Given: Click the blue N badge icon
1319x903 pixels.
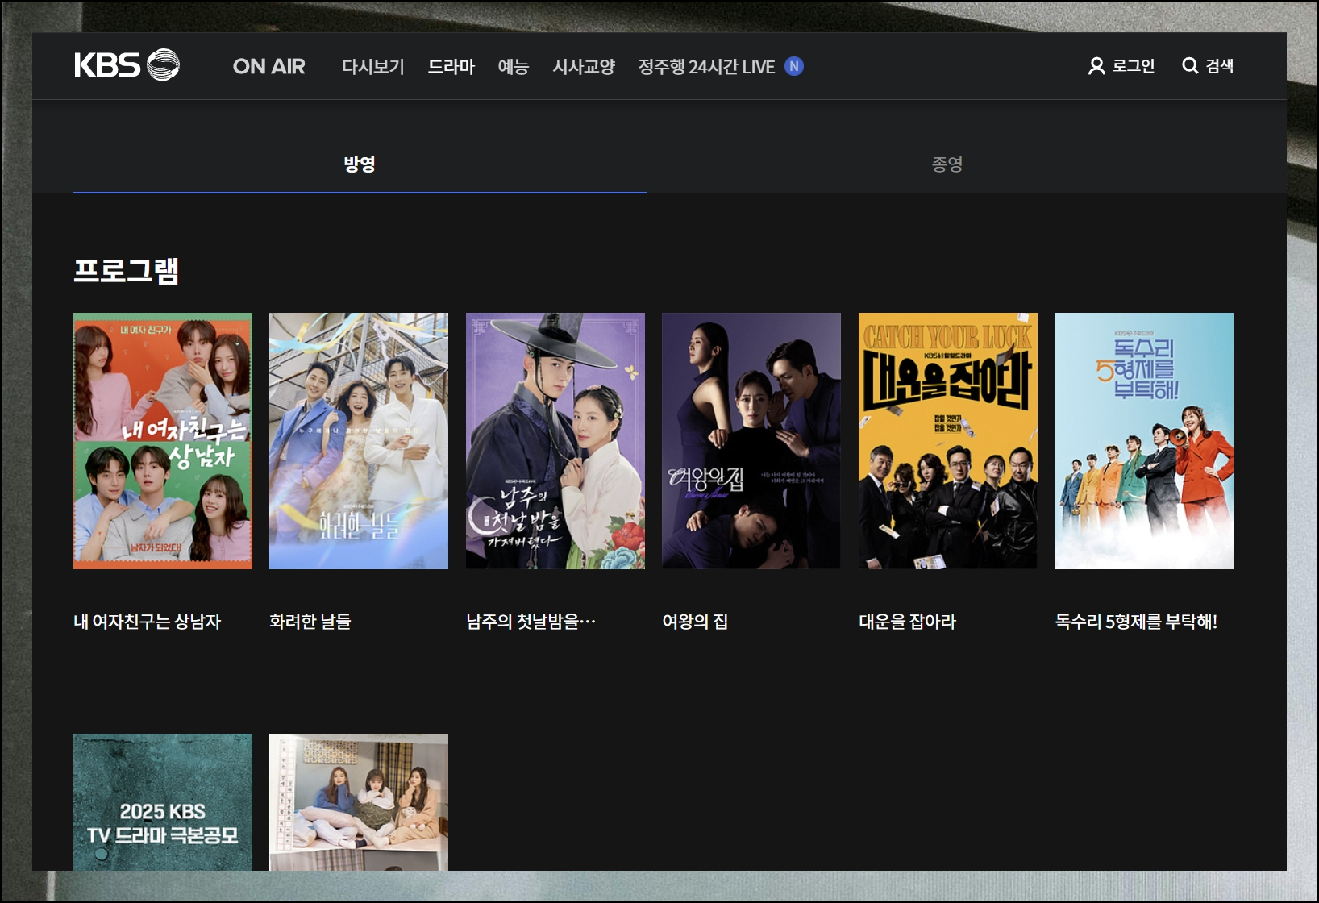Looking at the screenshot, I should coord(794,66).
